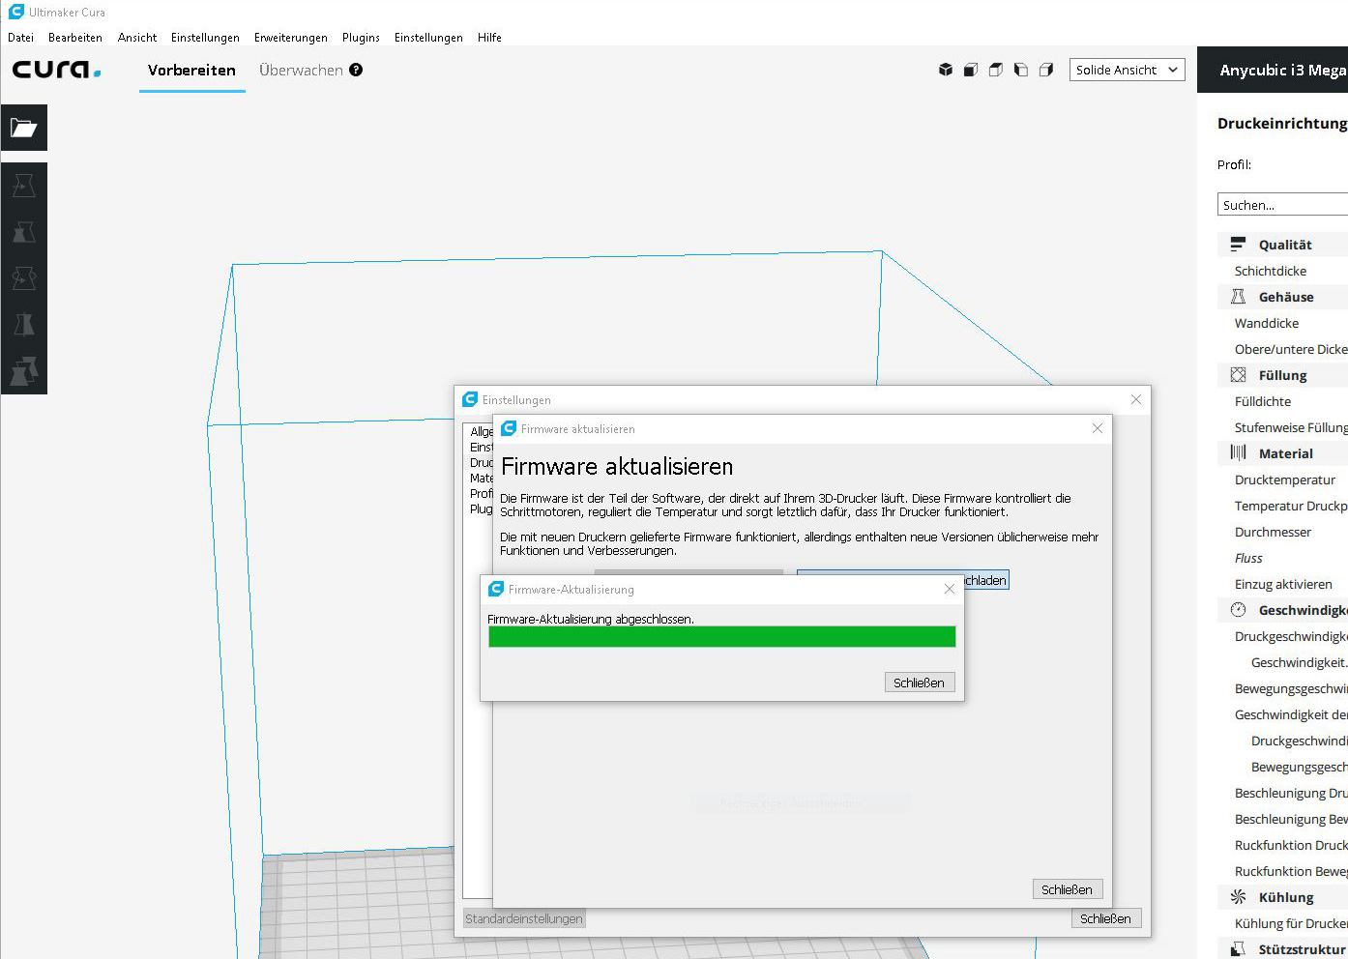This screenshot has height=959, width=1348.
Task: Open the Hilfe menu
Action: tap(489, 38)
